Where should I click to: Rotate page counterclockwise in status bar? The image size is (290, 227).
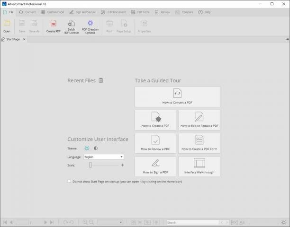pos(72,222)
